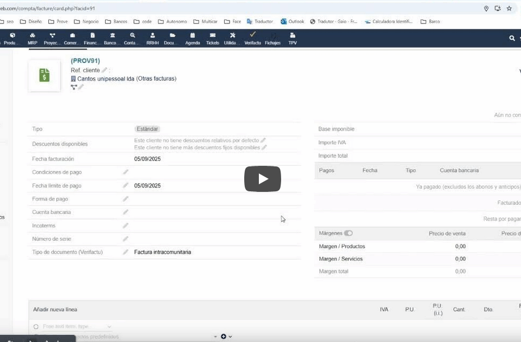
Task: Play the video
Action: [x=262, y=179]
